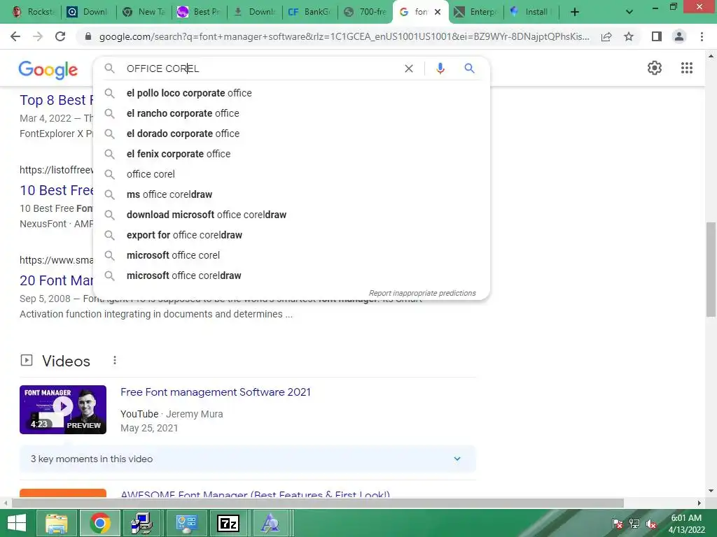Open Windows Start menu
717x537 pixels.
click(x=17, y=523)
